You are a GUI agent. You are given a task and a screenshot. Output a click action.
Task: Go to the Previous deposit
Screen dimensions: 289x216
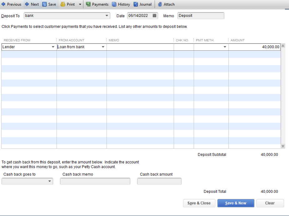coord(11,4)
